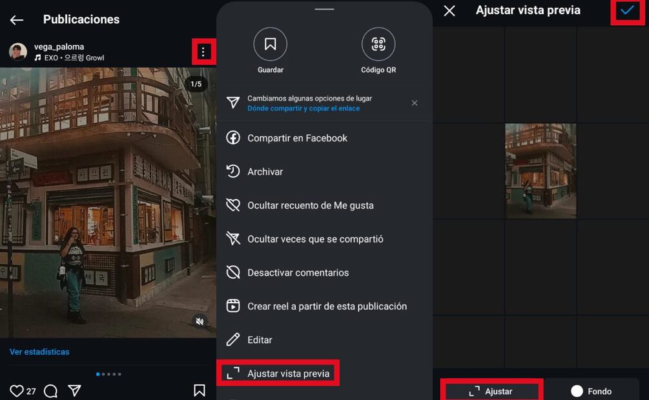Toggle Ocultar recuento de Me gusta
The width and height of the screenshot is (649, 400).
tap(310, 205)
